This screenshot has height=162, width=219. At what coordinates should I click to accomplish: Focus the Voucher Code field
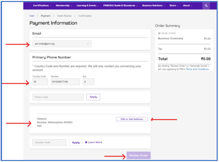coord(49,142)
